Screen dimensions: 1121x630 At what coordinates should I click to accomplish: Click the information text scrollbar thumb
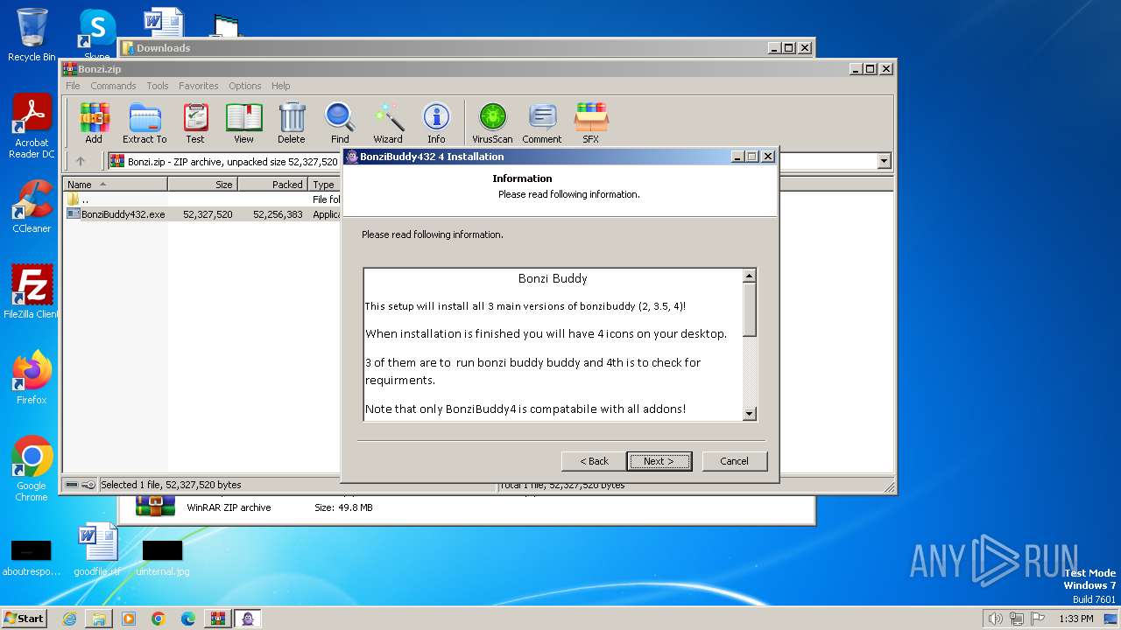[749, 310]
